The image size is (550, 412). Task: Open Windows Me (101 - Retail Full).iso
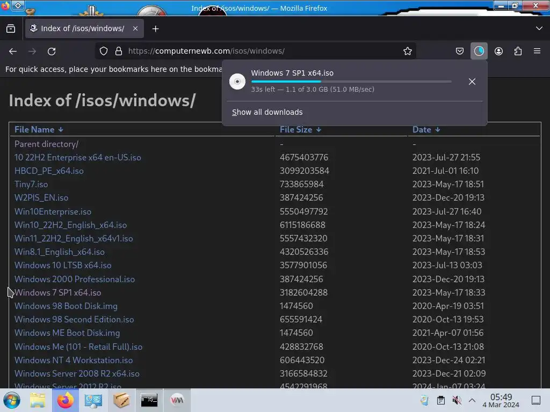78,347
